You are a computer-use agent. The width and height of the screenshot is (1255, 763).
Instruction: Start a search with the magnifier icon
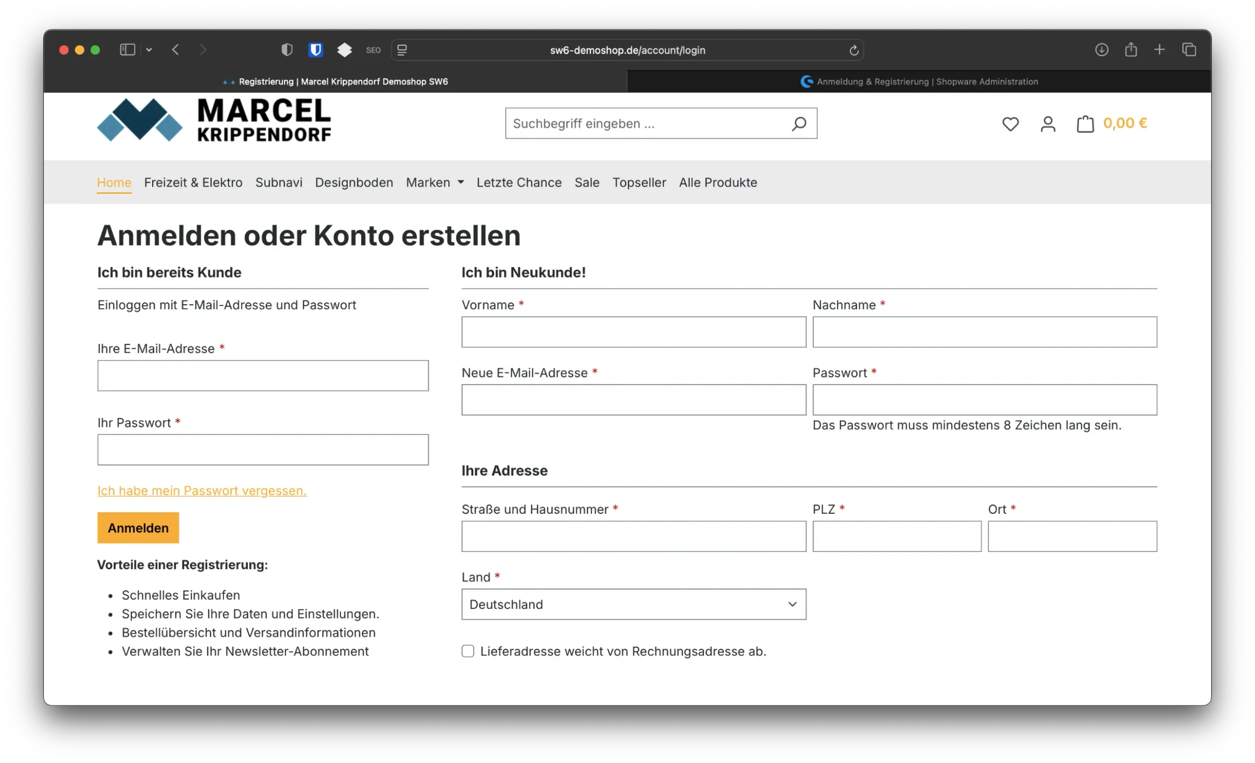click(x=799, y=123)
